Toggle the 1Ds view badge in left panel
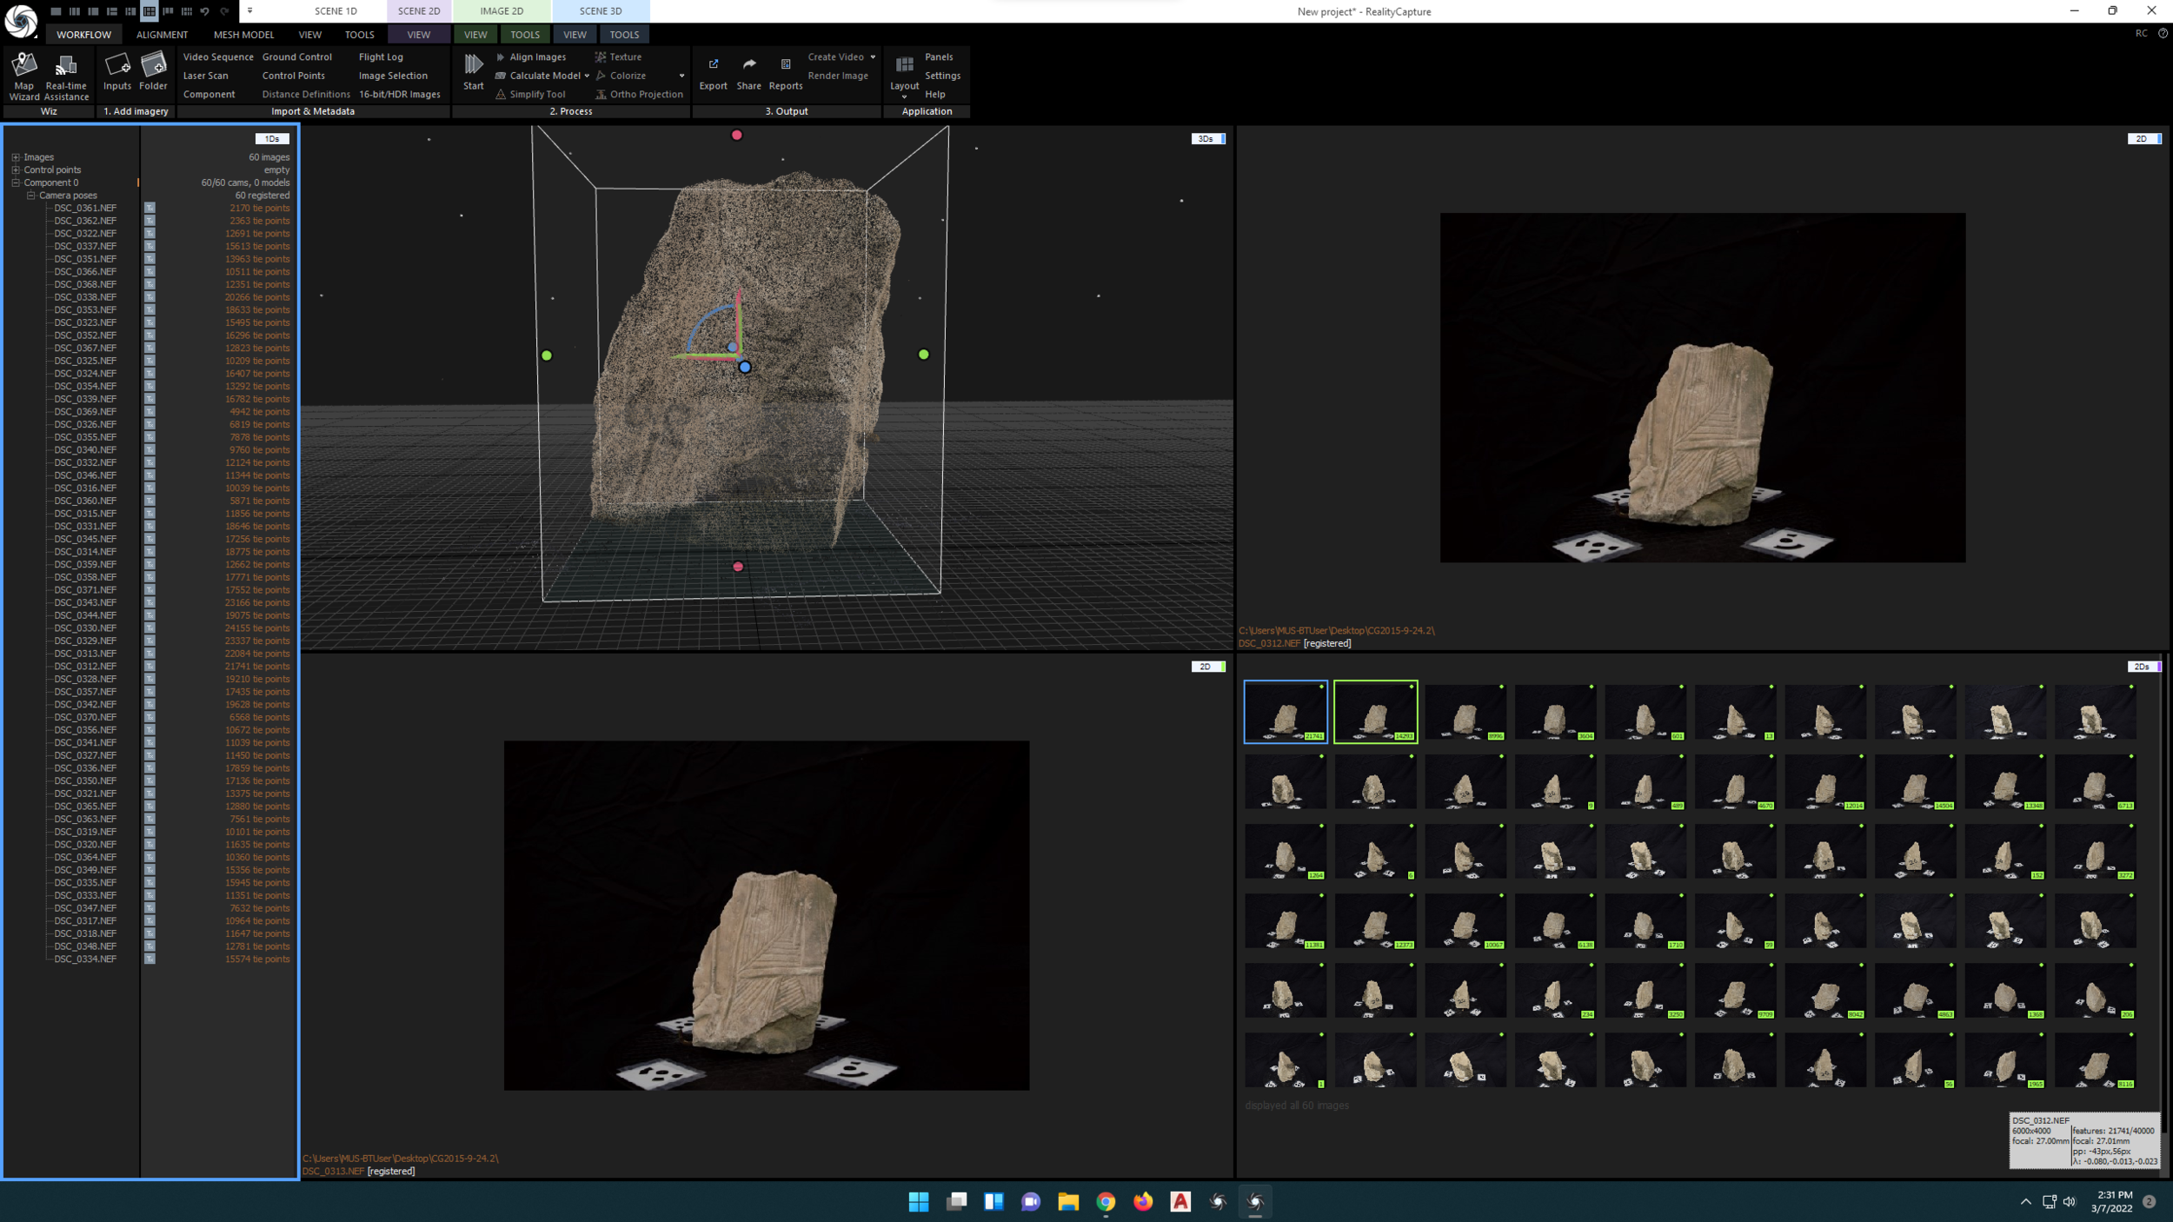The height and width of the screenshot is (1222, 2173). pyautogui.click(x=271, y=139)
